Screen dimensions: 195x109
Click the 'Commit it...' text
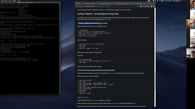[x=80, y=55]
